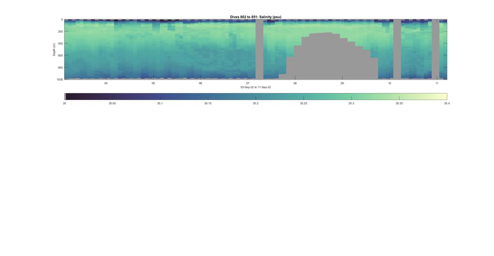Click x-axis date tick '04'
The height and width of the screenshot is (256, 494).
106,83
